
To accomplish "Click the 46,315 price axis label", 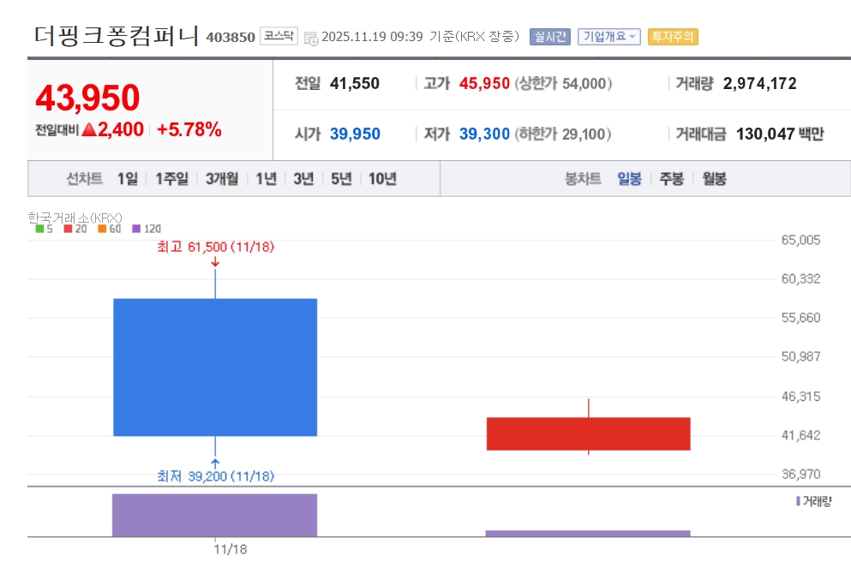I will (800, 396).
